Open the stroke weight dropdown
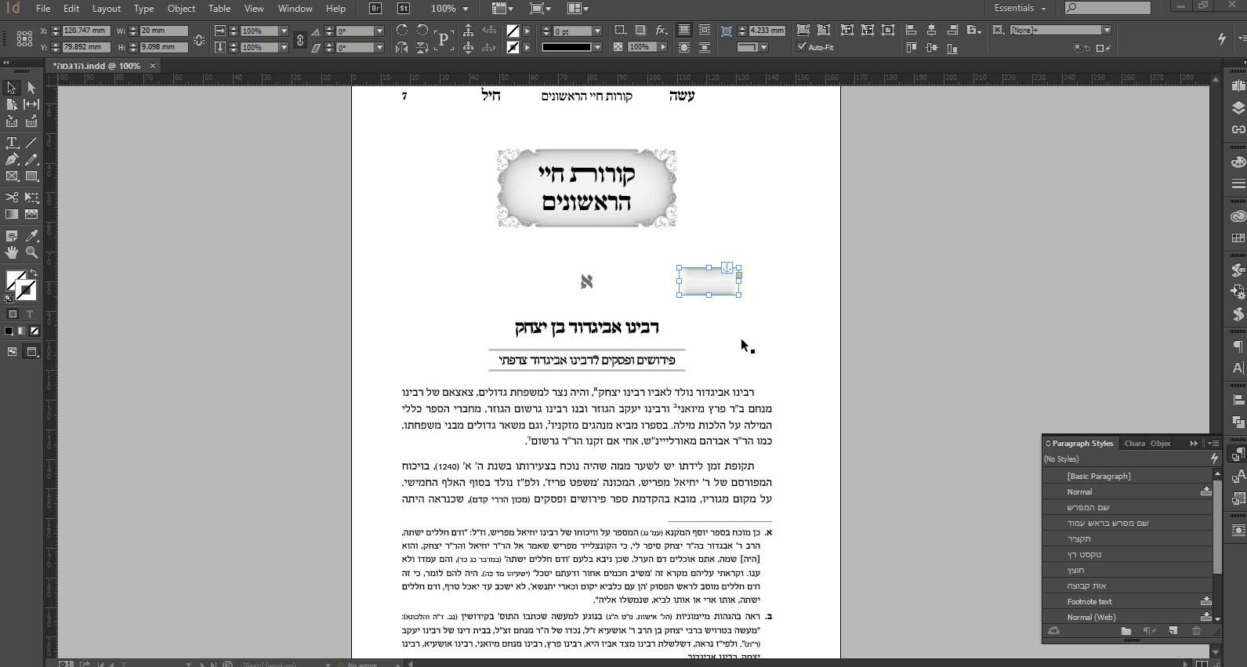Screen dimensions: 1247x667 [597, 31]
